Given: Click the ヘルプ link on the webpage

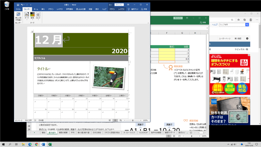Looking at the screenshot, I should click(215, 25).
